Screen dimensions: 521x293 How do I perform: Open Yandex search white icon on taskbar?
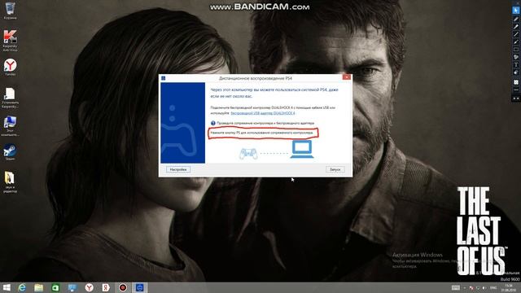106,287
